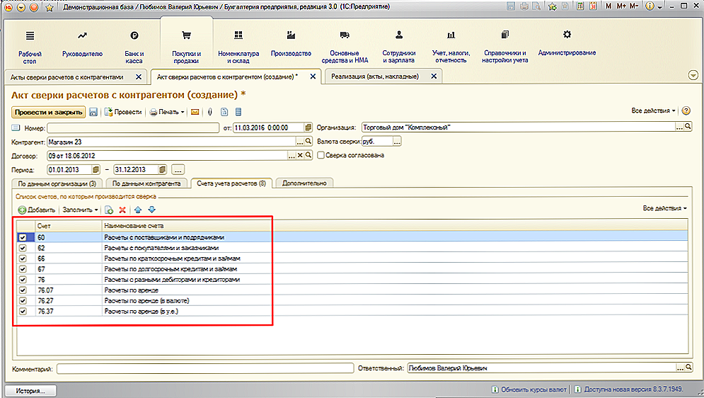Open Учет, налоги, отчетность section
The height and width of the screenshot is (398, 704).
[x=451, y=47]
